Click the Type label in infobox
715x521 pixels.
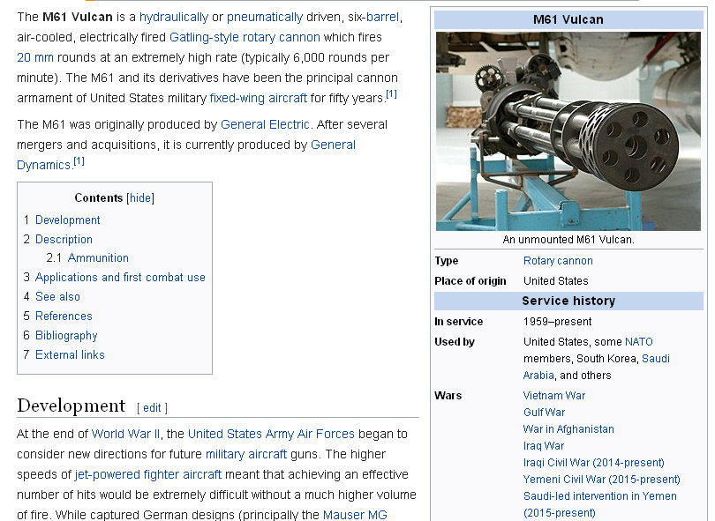pos(446,261)
